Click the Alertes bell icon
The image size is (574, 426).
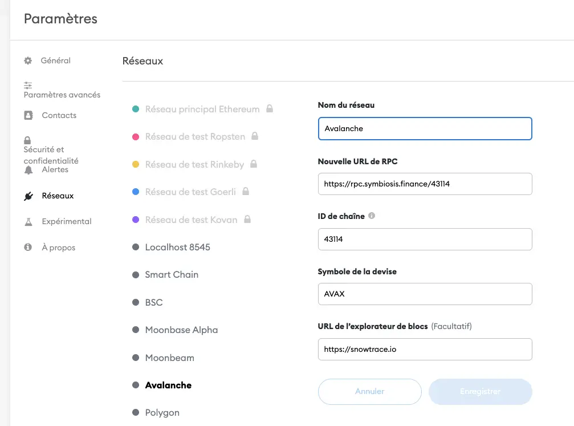[x=29, y=170]
